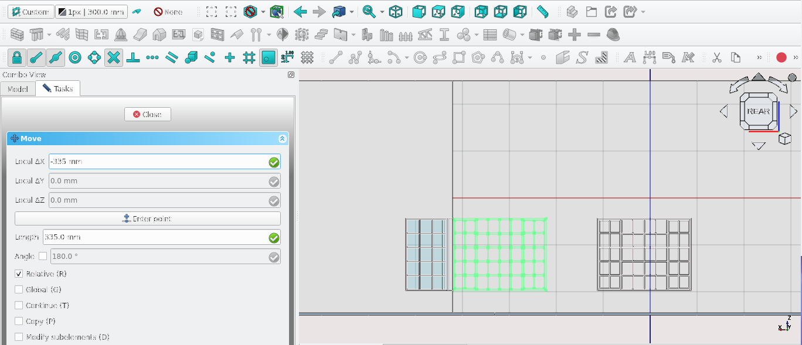This screenshot has height=345, width=802.
Task: Open the draw style dropdown arrow
Action: pyautogui.click(x=263, y=12)
